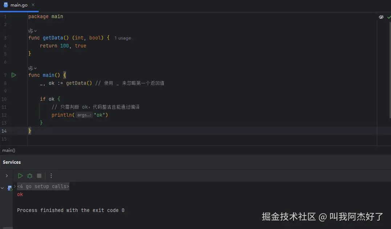Click the green Run button in Services toolbar
Image resolution: width=391 pixels, height=229 pixels.
pyautogui.click(x=20, y=176)
